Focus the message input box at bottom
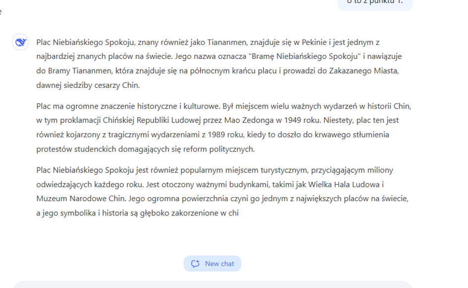Image resolution: width=468 pixels, height=288 pixels. 212,285
